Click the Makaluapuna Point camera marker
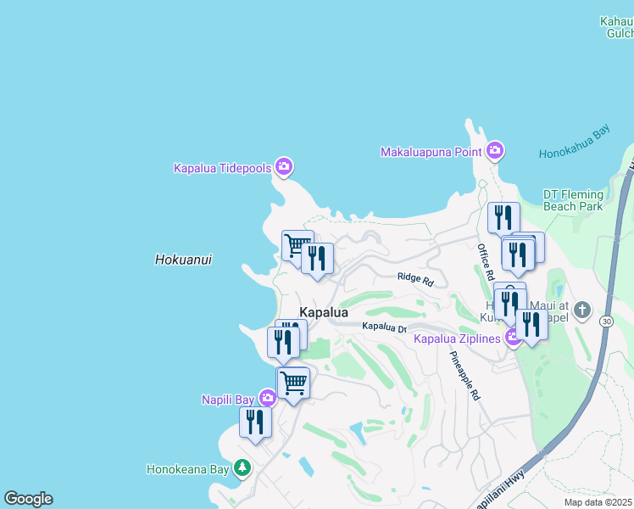The height and width of the screenshot is (509, 634). [x=495, y=151]
